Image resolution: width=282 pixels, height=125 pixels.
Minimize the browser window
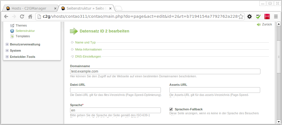(x=263, y=3)
